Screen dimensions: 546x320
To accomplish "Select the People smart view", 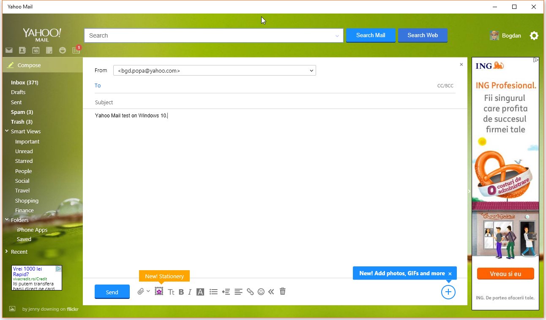I will (24, 171).
